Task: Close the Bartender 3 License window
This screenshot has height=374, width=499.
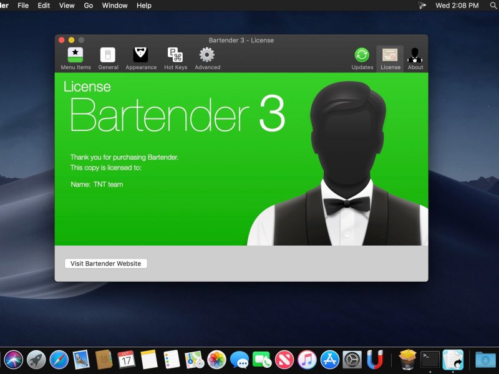Action: point(62,40)
